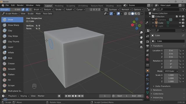Image resolution: width=186 pixels, height=104 pixels.
Task: Open the Mask menu
Action: click(38, 14)
